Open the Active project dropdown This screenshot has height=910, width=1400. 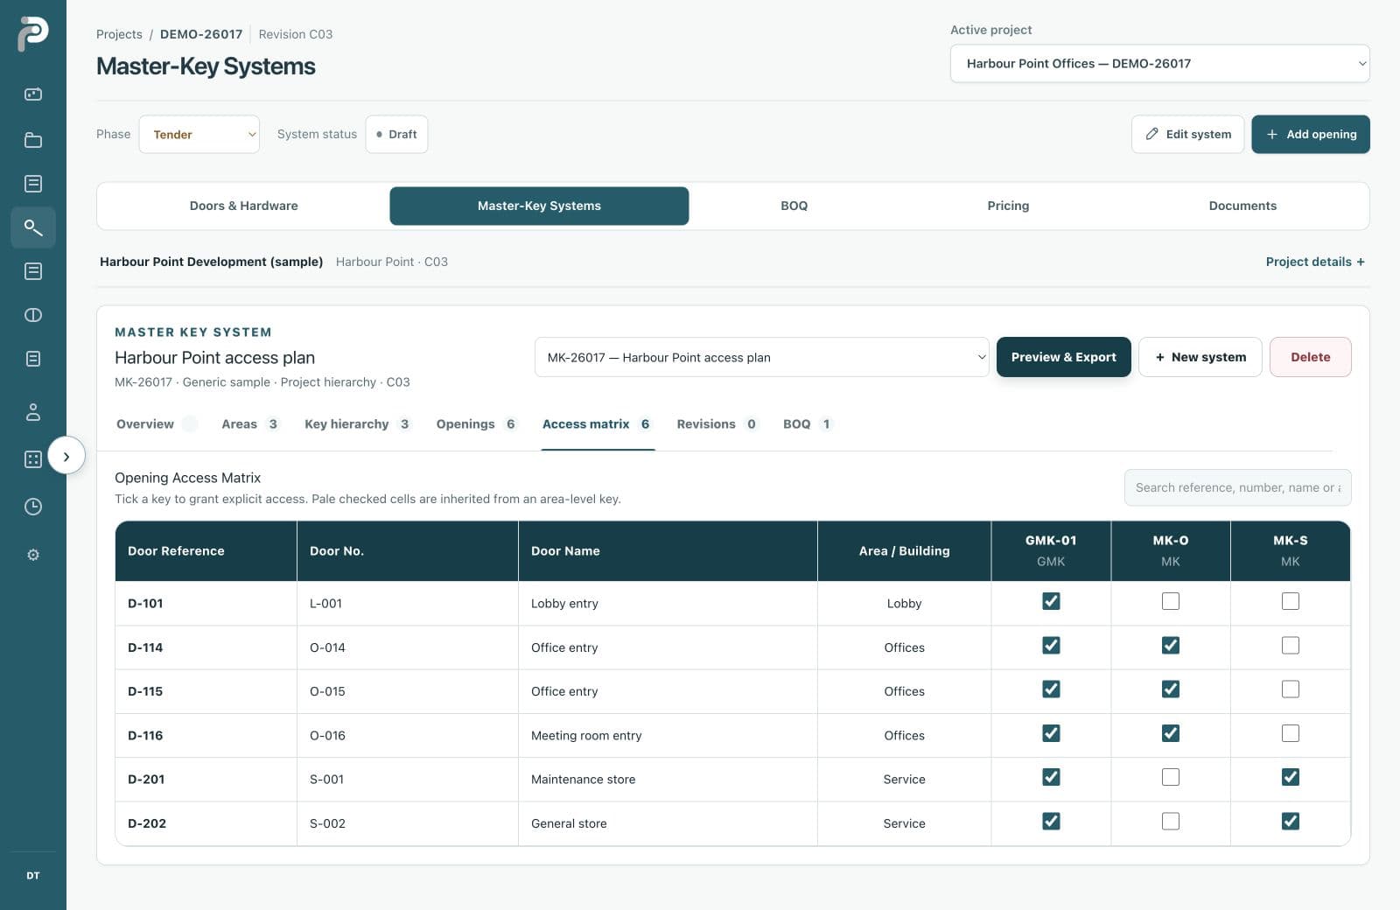coord(1159,63)
